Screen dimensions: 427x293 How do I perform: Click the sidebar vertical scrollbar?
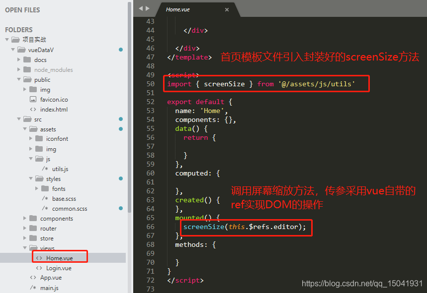click(129, 107)
